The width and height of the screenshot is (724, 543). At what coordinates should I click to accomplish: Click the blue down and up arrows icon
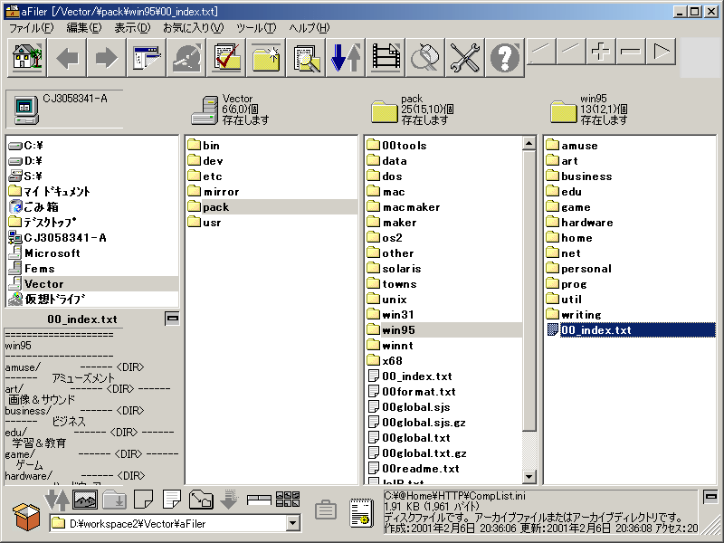345,57
